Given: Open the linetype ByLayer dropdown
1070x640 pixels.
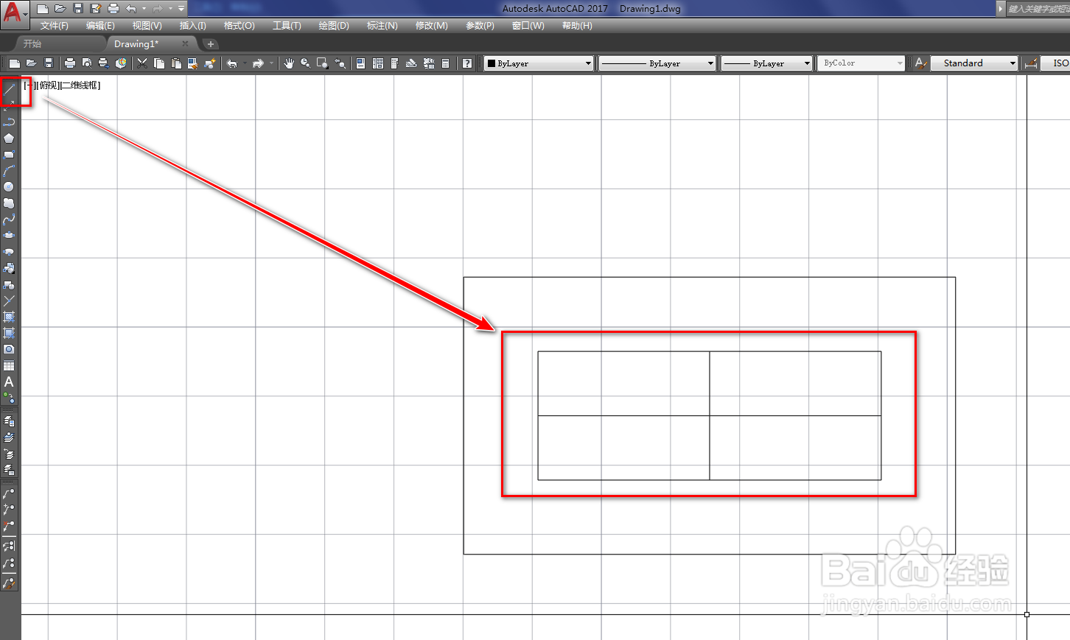Looking at the screenshot, I should tap(657, 63).
